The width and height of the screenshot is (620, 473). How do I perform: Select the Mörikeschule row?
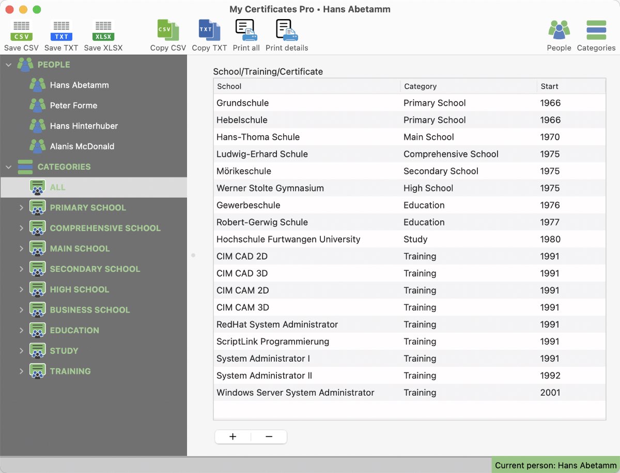409,171
